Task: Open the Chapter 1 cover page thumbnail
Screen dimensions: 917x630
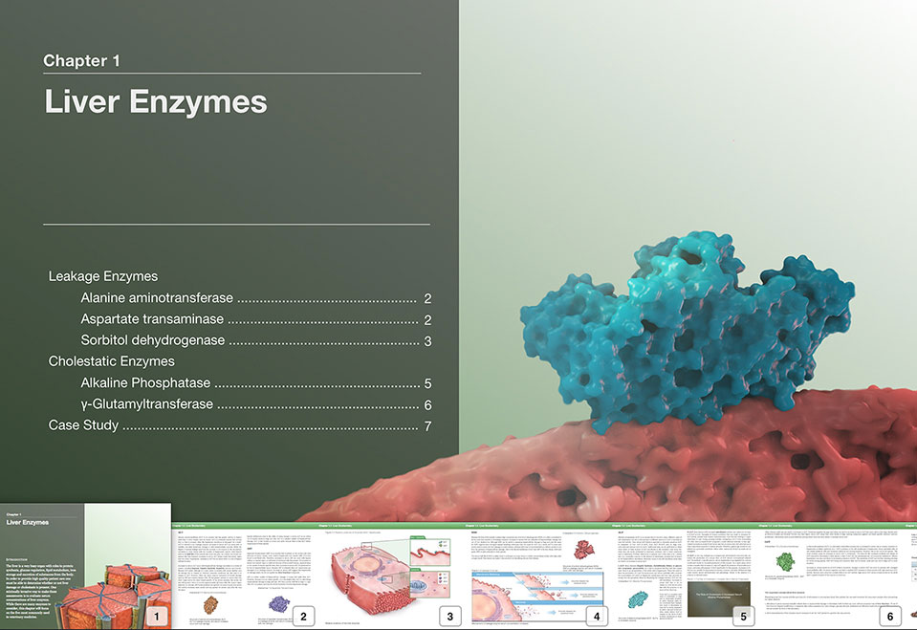Action: tap(85, 566)
